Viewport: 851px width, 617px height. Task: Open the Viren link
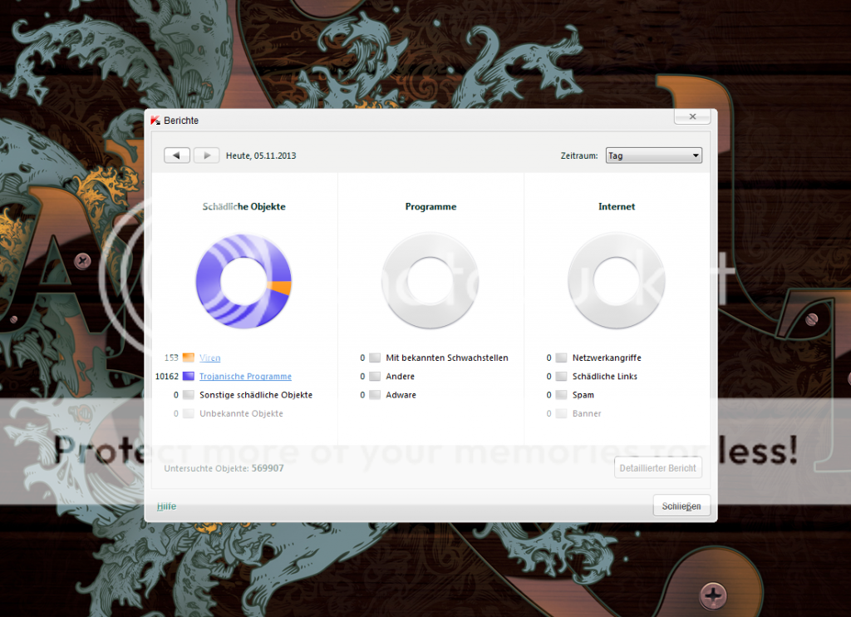(x=210, y=358)
